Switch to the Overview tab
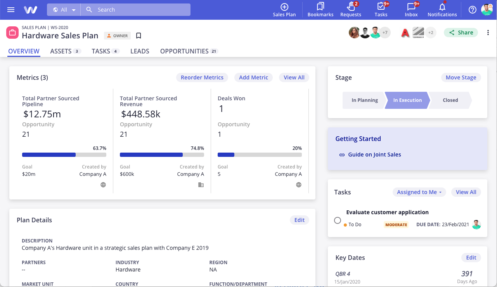Screen dimensions: 497x287 coord(24,51)
